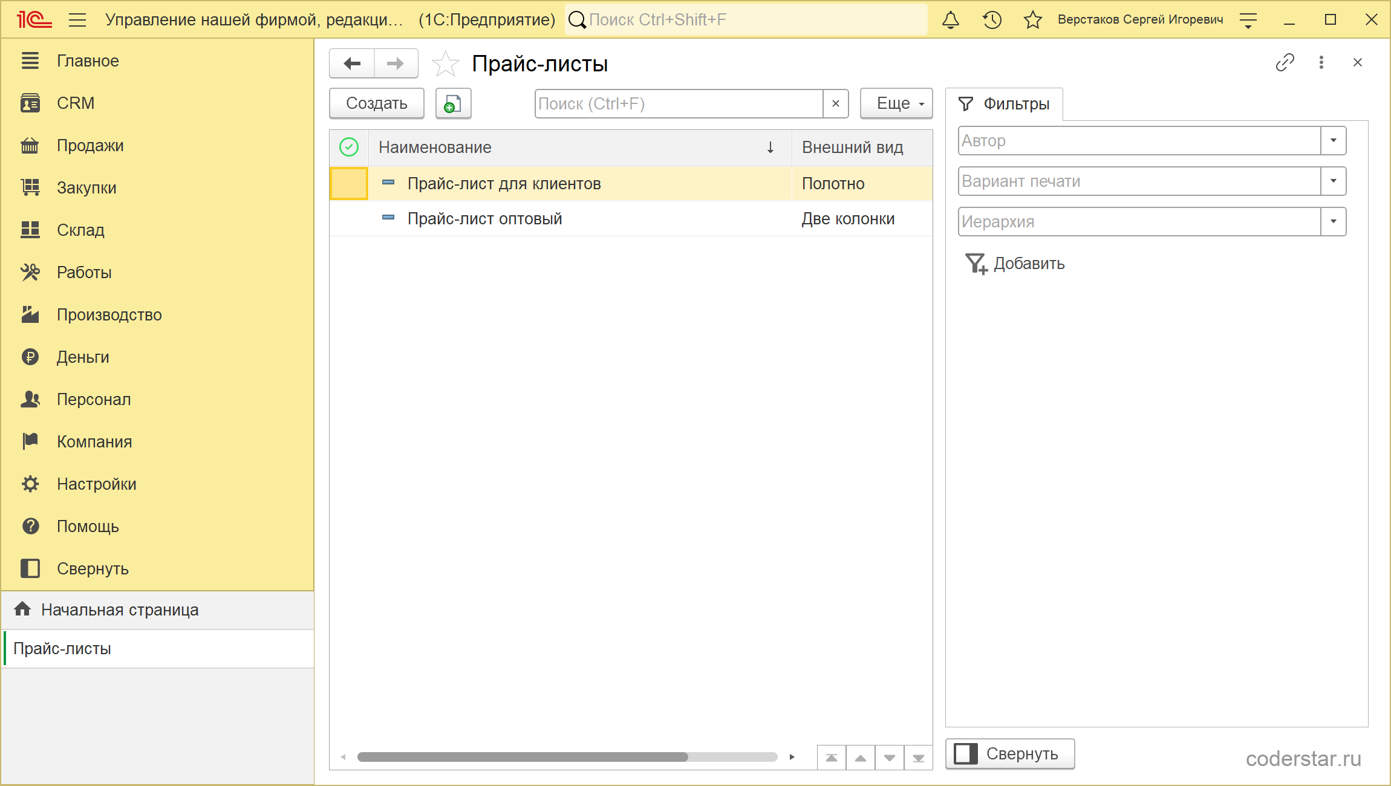1391x786 pixels.
Task: Click the green checkmark column header
Action: tap(349, 147)
